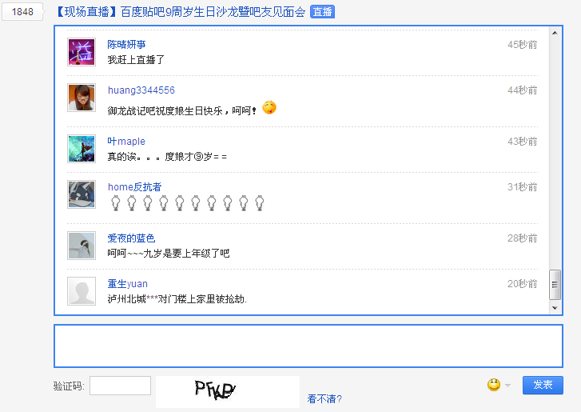Click the 看不清? refresh captcha link
Viewport: 581px width, 412px height.
pos(324,398)
